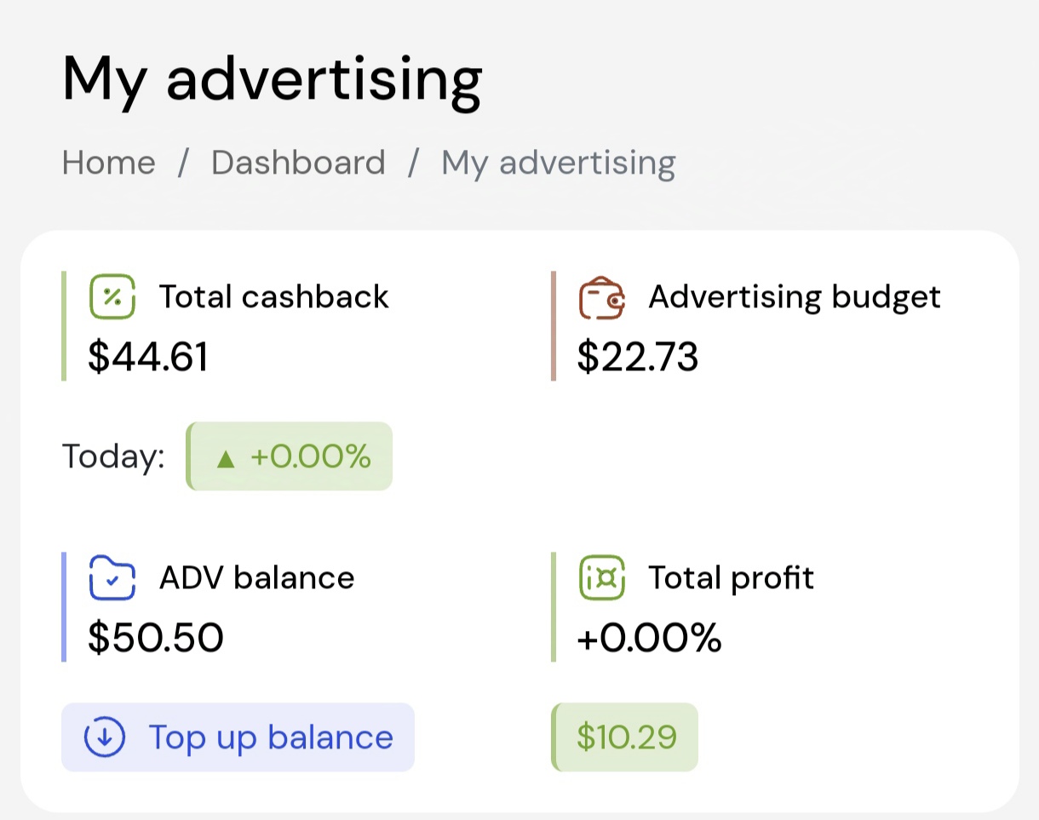The height and width of the screenshot is (820, 1039).
Task: Click the Total profit label
Action: 731,577
